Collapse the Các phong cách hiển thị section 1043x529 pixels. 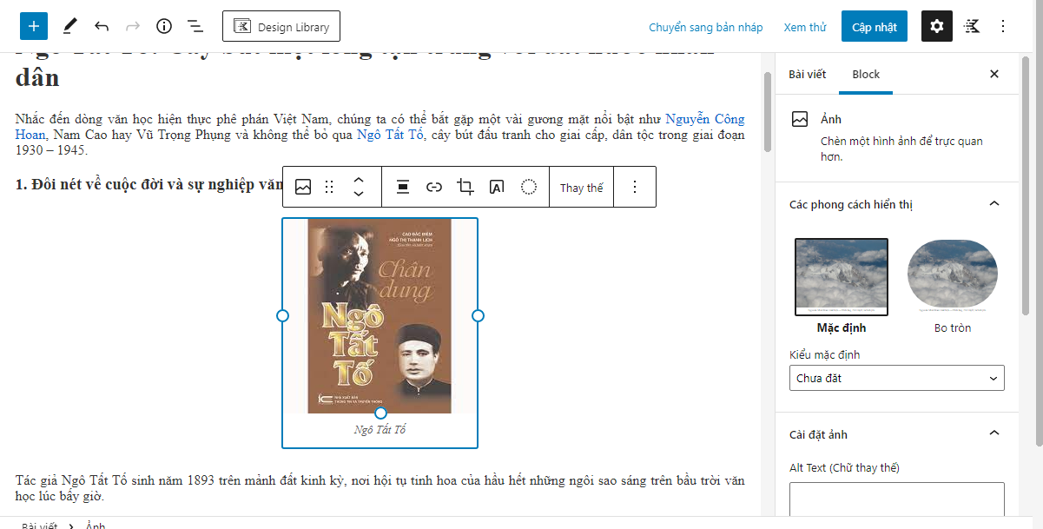pyautogui.click(x=994, y=204)
